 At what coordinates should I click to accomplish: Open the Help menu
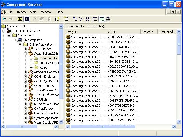pyautogui.click(x=60, y=12)
